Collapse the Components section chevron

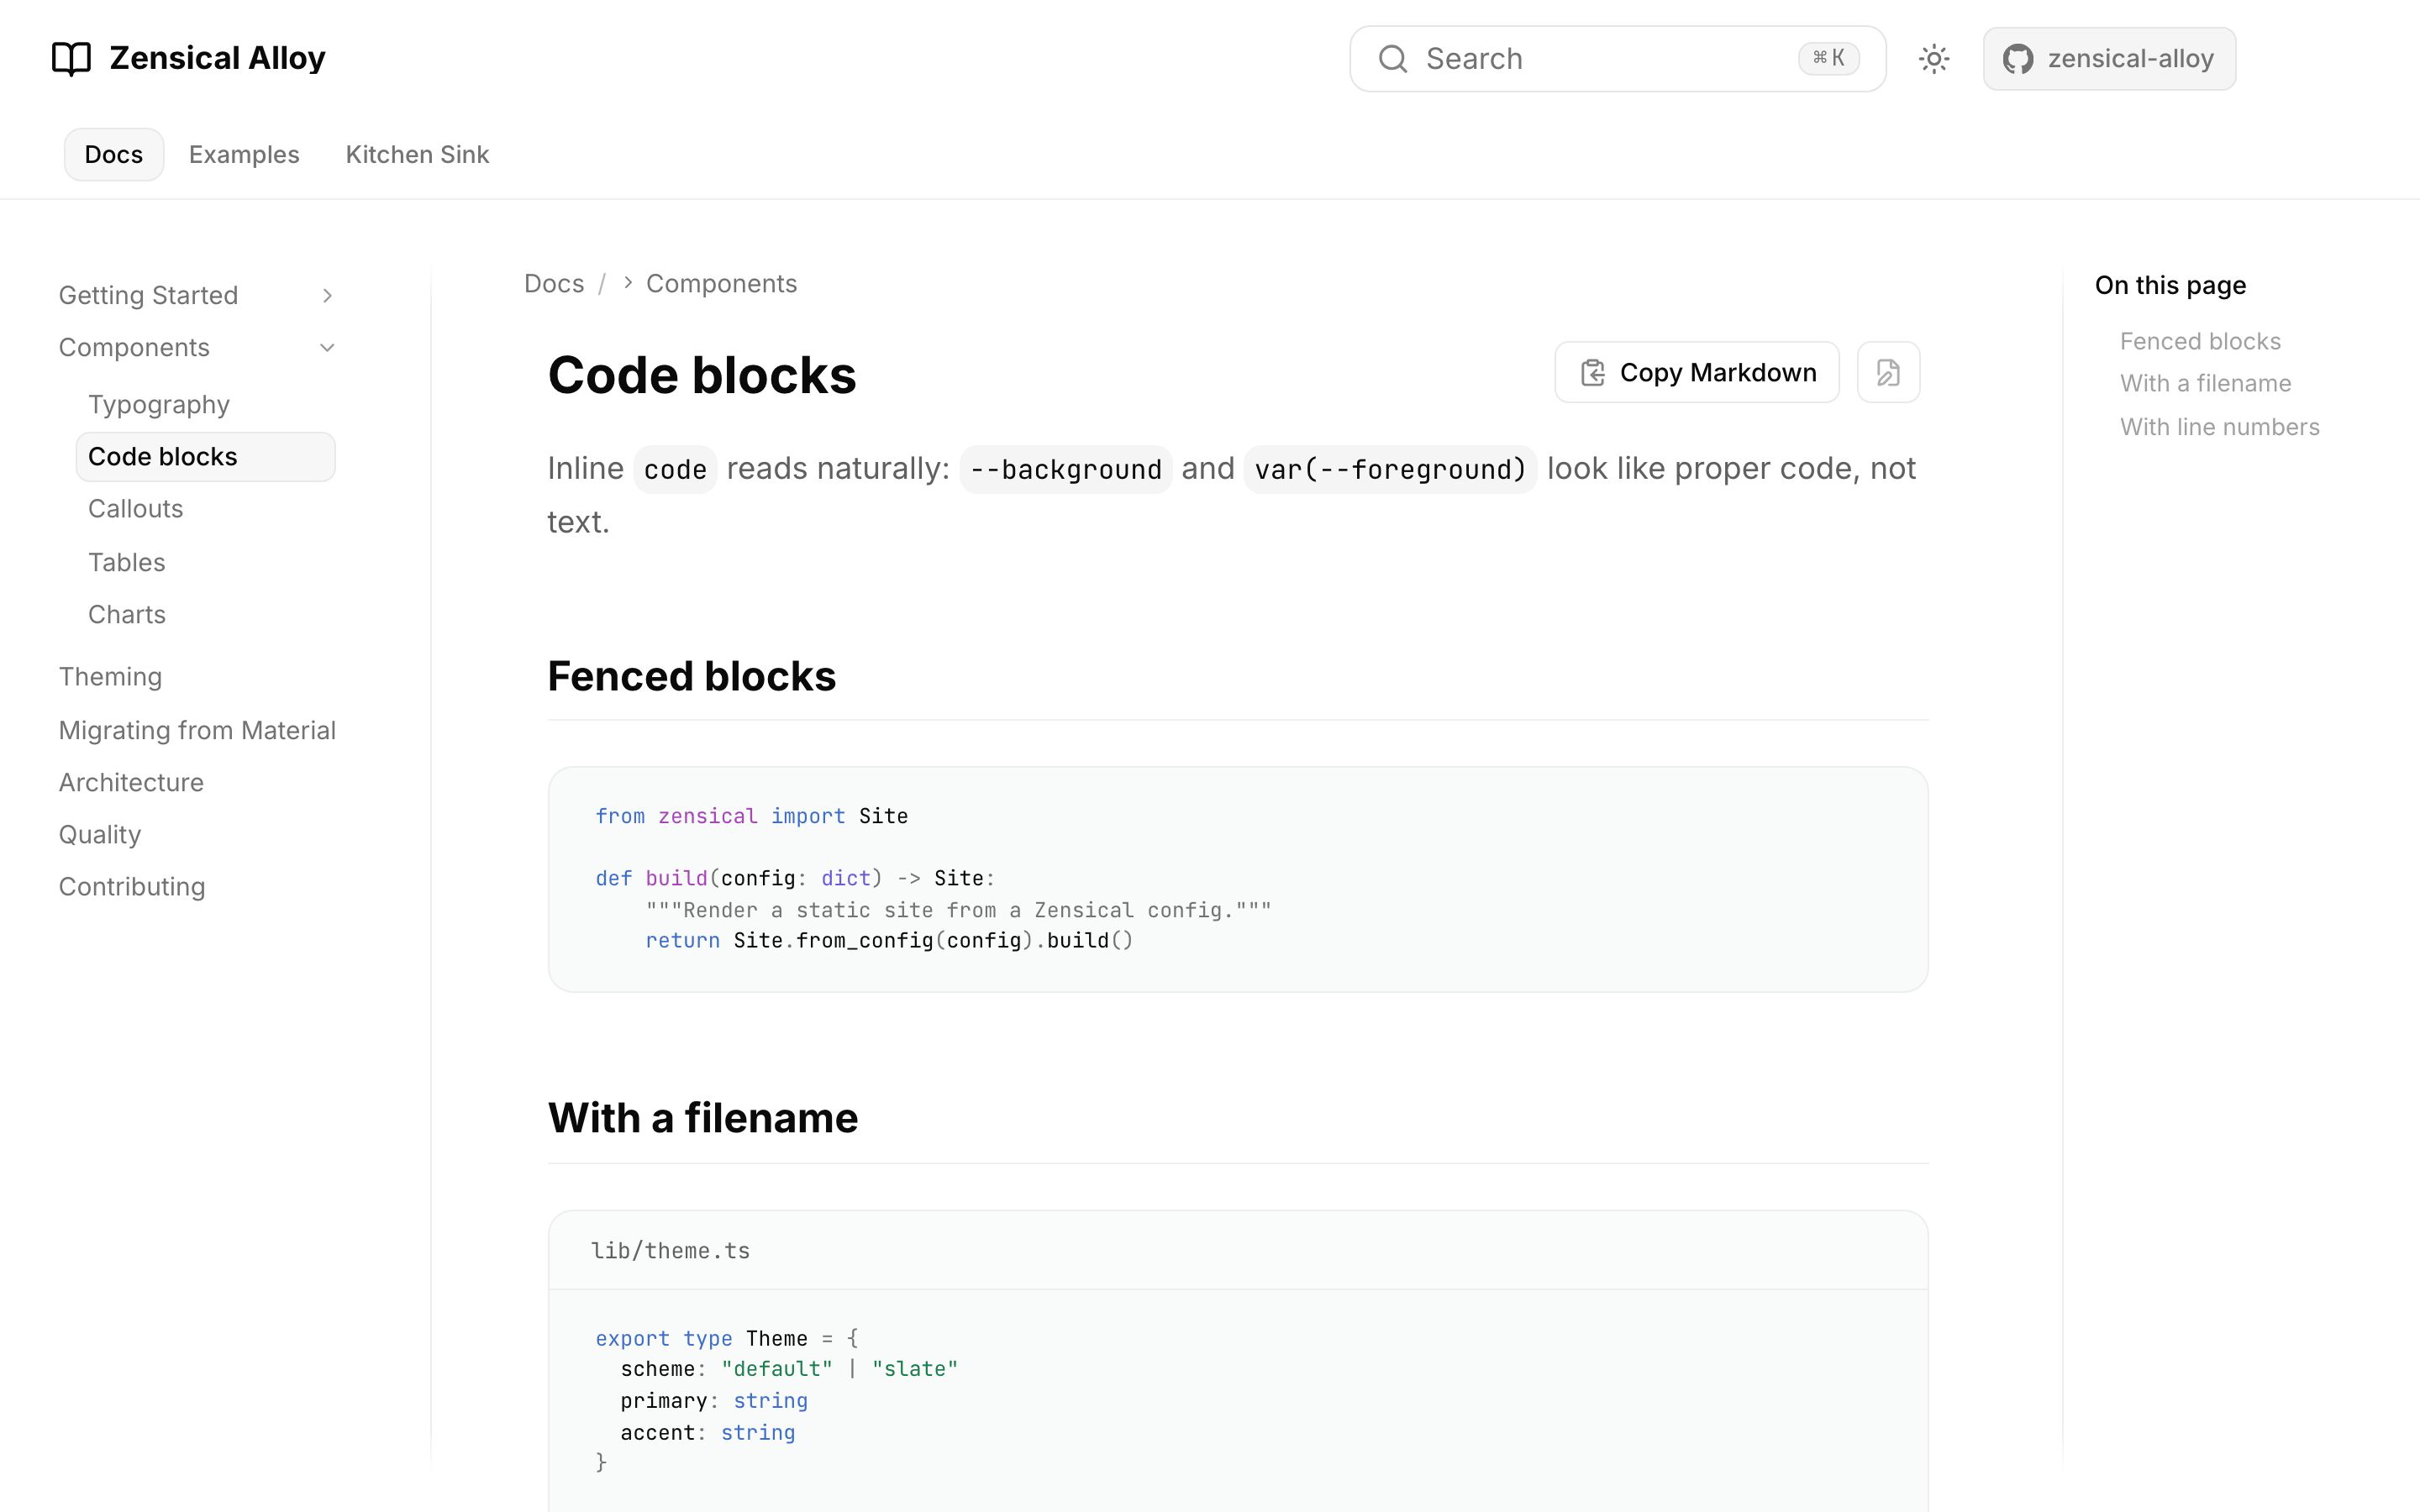pos(327,347)
